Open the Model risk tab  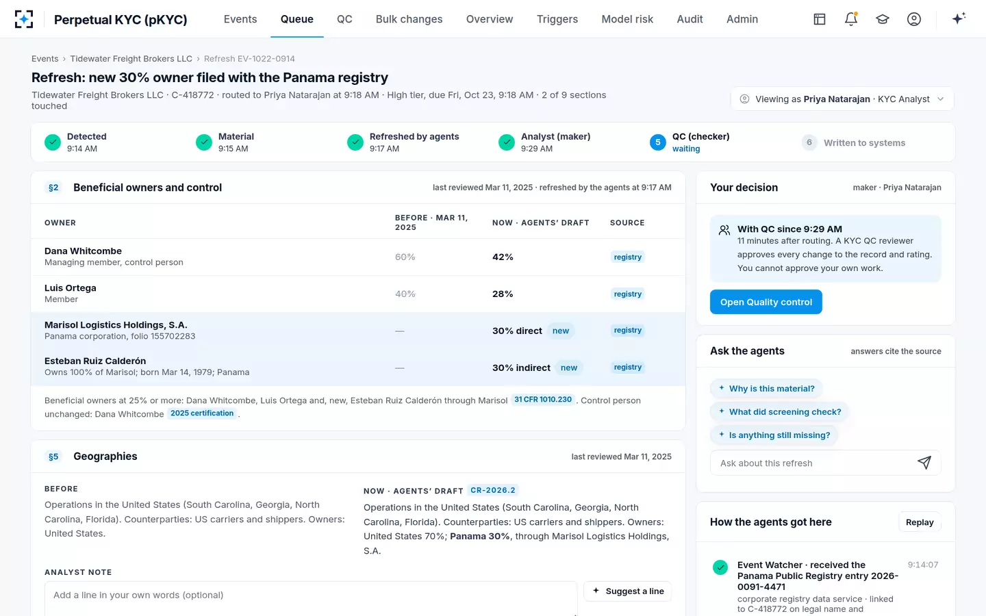(627, 19)
